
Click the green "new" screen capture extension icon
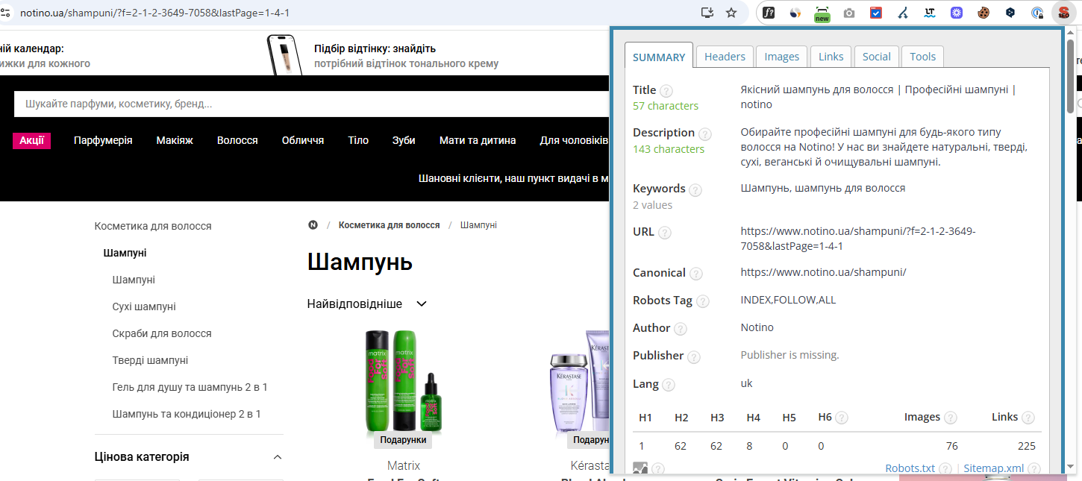[x=822, y=13]
